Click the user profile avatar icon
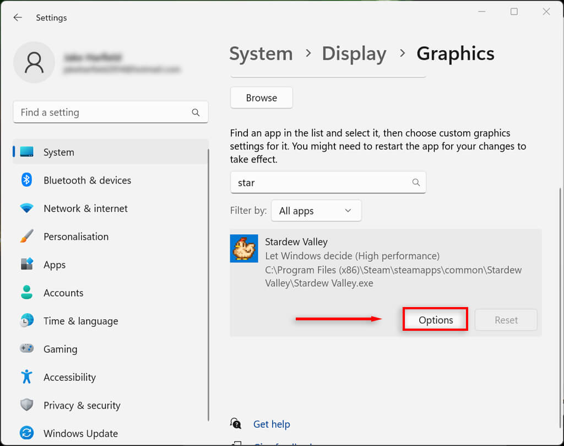 click(x=34, y=62)
